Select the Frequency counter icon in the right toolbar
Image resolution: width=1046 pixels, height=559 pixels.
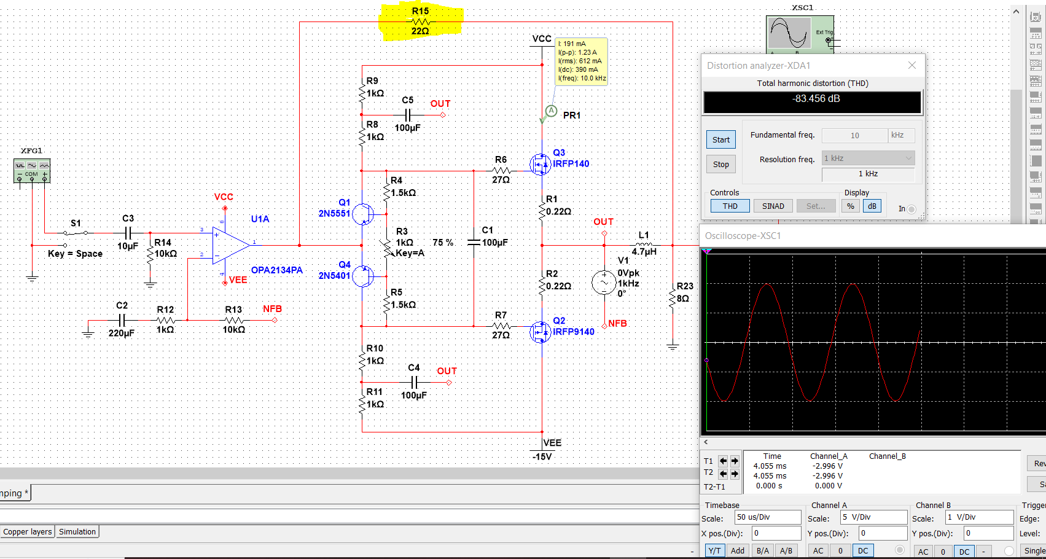point(1036,112)
